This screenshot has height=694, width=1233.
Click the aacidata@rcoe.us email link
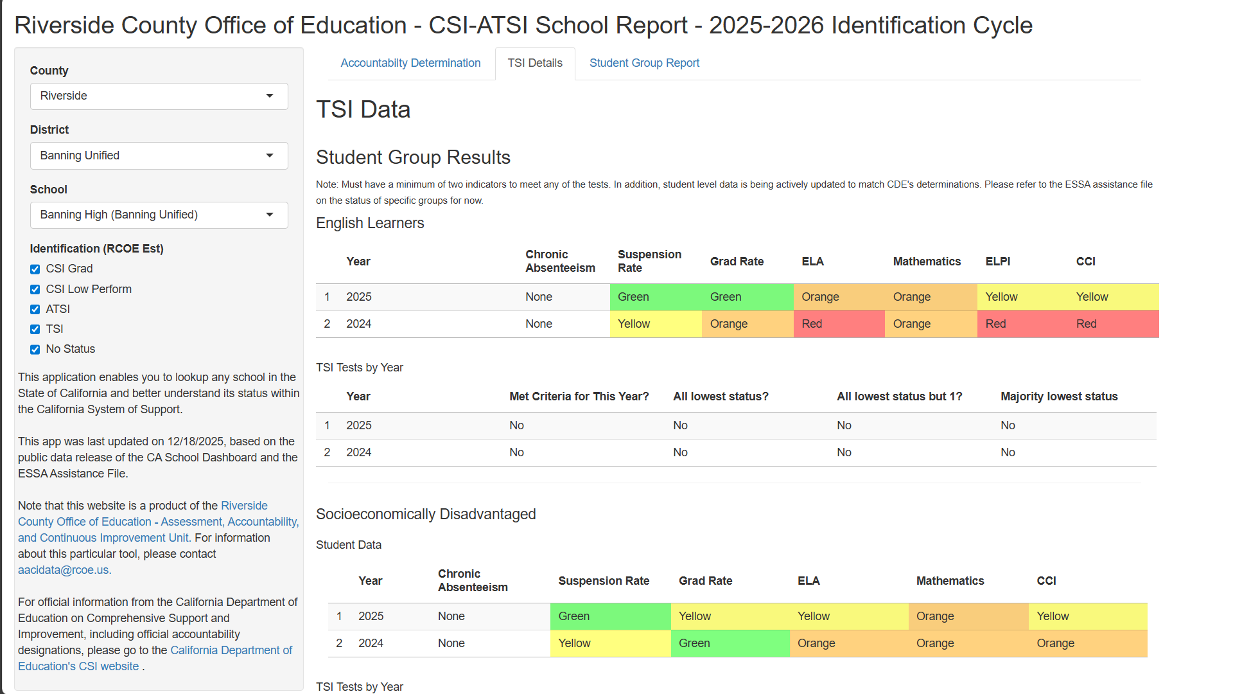pyautogui.click(x=63, y=569)
